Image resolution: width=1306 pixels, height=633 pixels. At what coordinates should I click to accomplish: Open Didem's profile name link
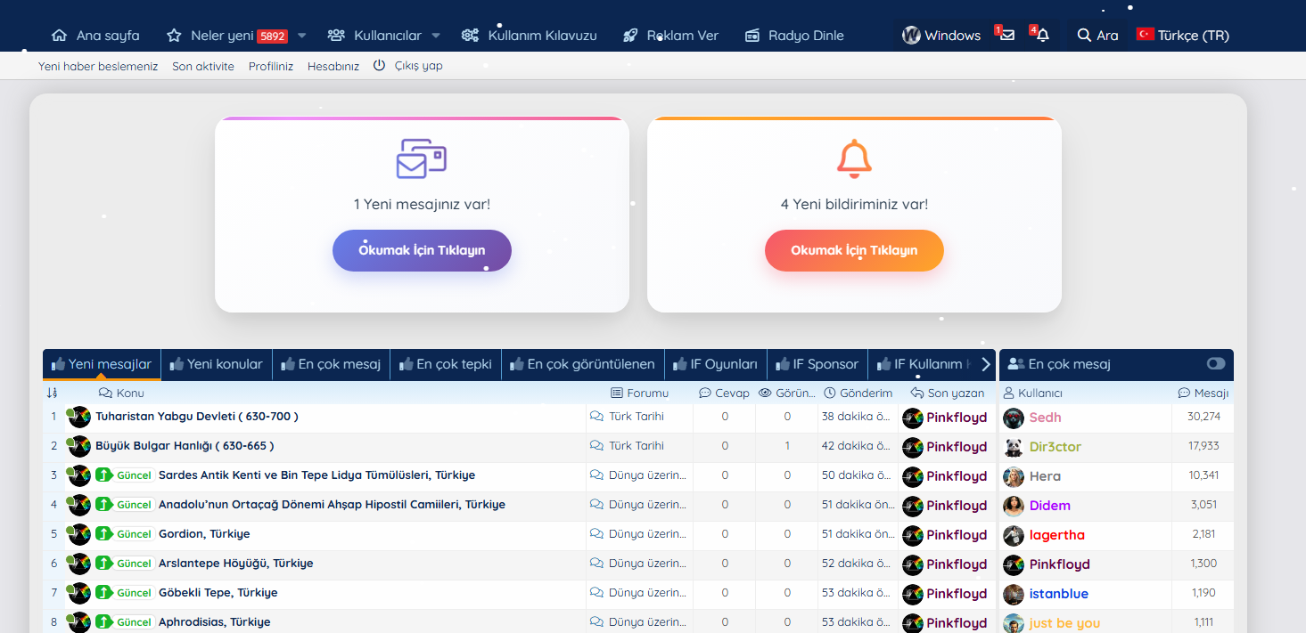tap(1050, 506)
